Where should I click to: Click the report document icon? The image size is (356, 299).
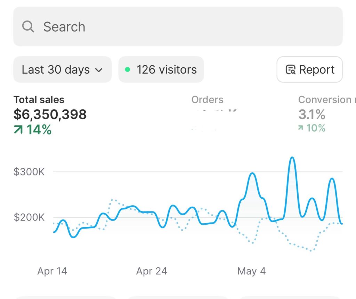290,70
